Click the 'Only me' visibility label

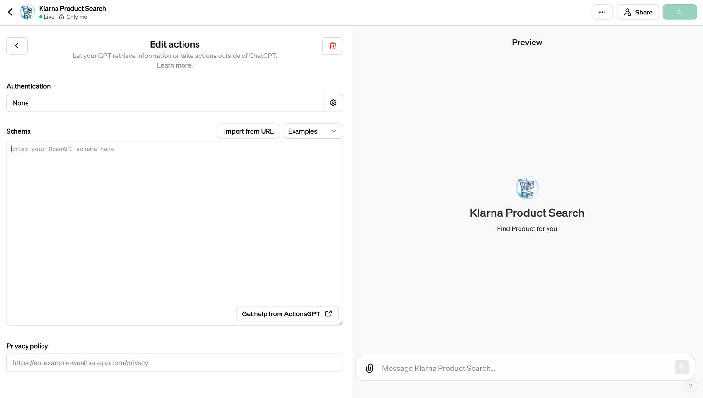pyautogui.click(x=77, y=17)
